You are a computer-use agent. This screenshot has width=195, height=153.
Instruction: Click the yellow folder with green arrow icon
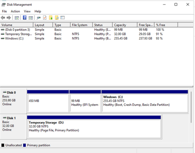tap(51, 18)
